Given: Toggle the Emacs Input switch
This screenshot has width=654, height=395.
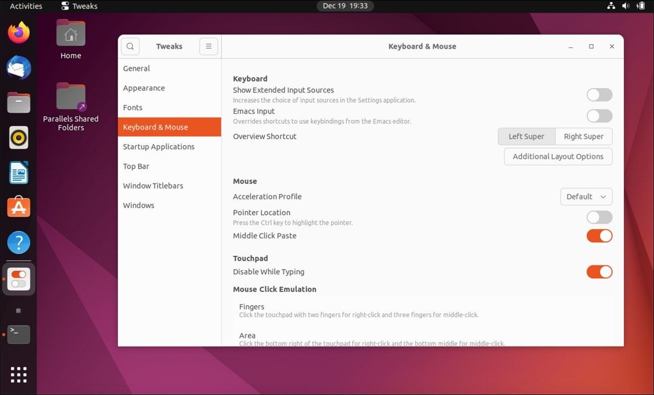Looking at the screenshot, I should [x=599, y=116].
